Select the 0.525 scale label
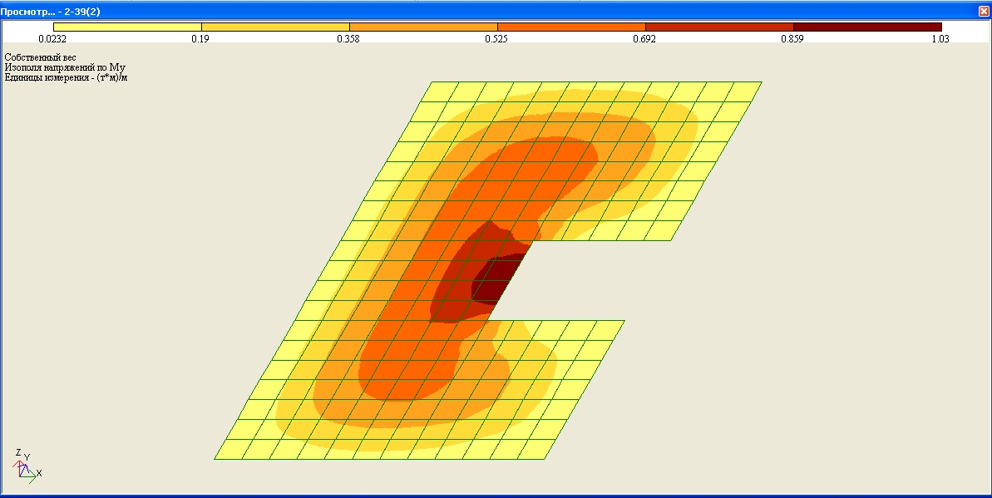Screen dimensions: 992x498 pos(496,38)
